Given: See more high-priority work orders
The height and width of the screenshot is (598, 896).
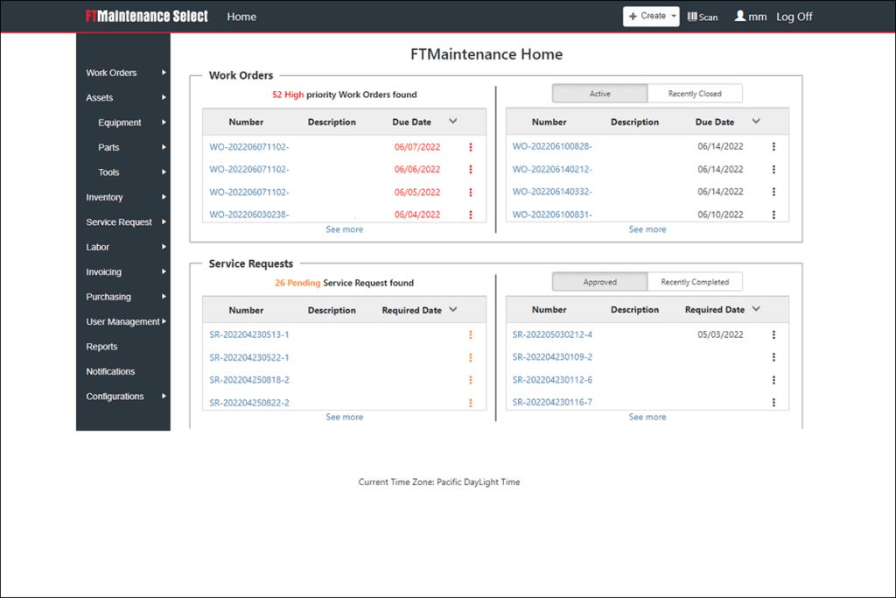Looking at the screenshot, I should (x=345, y=229).
